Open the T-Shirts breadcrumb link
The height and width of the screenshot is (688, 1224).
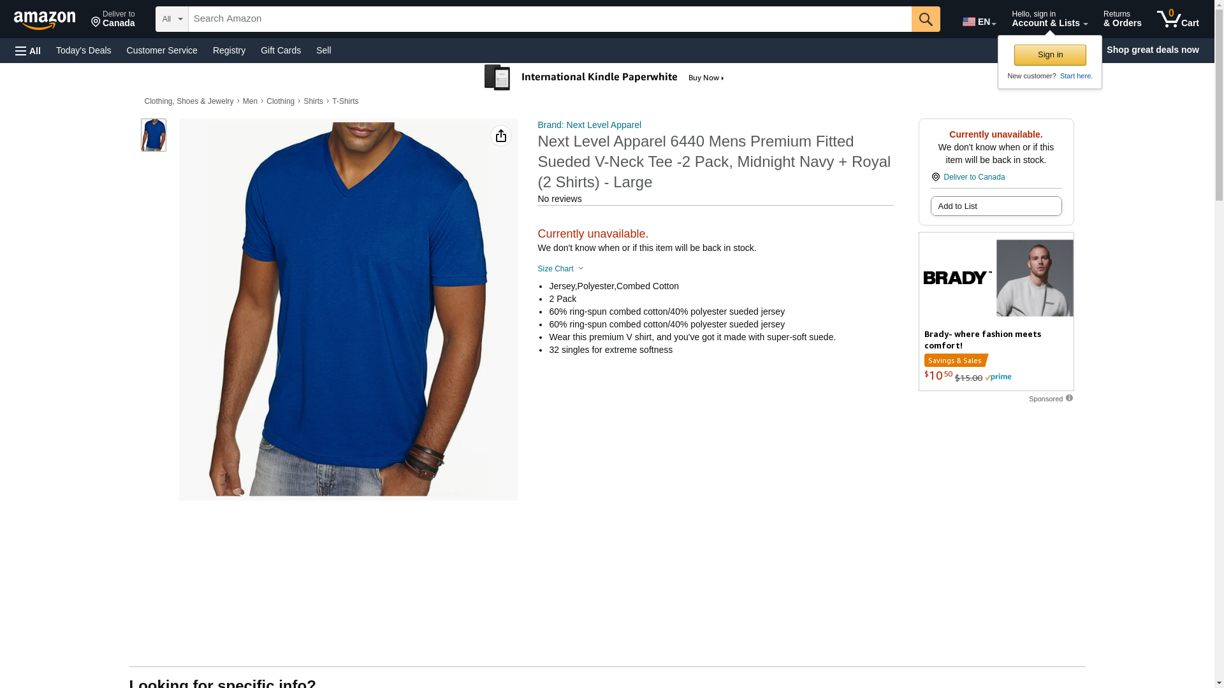tap(345, 101)
